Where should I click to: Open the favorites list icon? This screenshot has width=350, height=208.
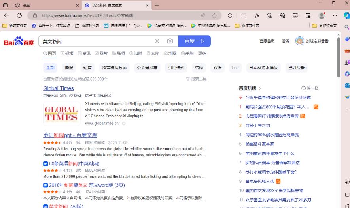[x=257, y=15]
